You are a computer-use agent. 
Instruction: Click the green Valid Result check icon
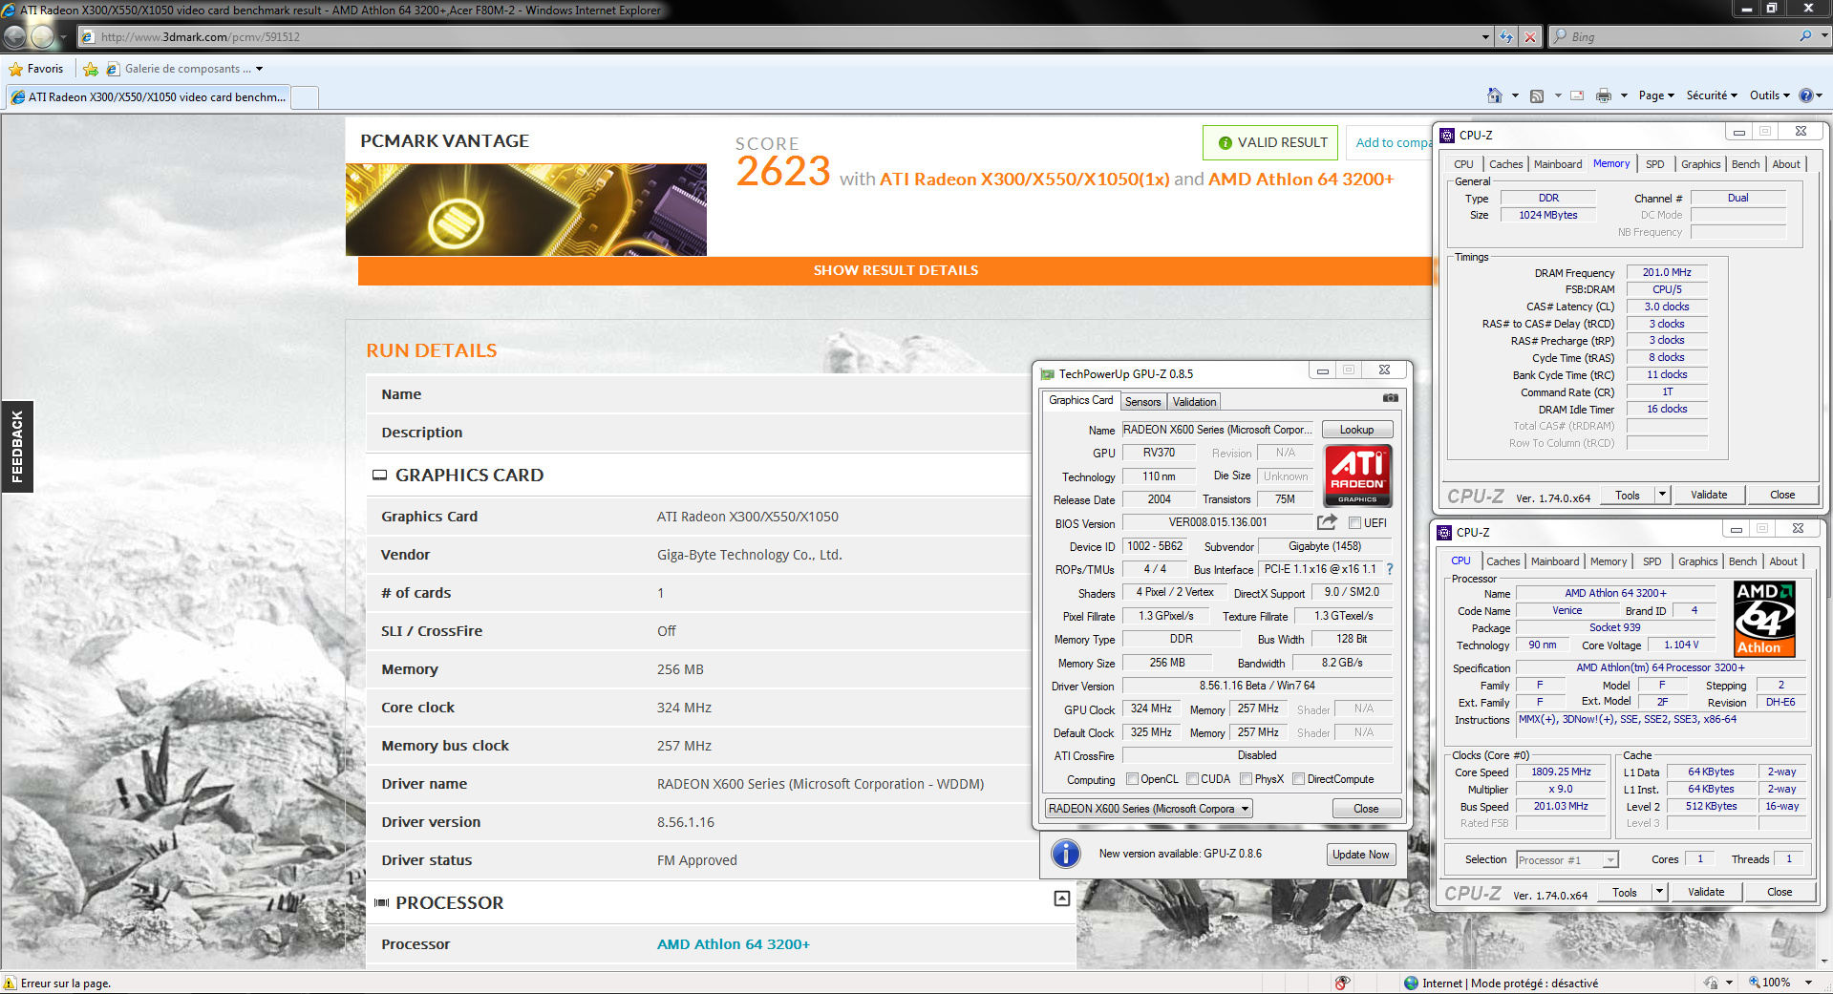[x=1225, y=143]
